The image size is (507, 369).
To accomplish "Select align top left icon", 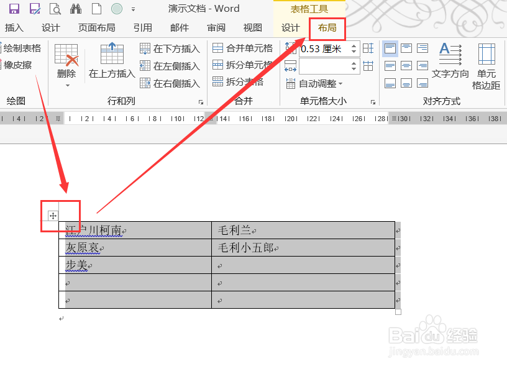I will click(390, 48).
